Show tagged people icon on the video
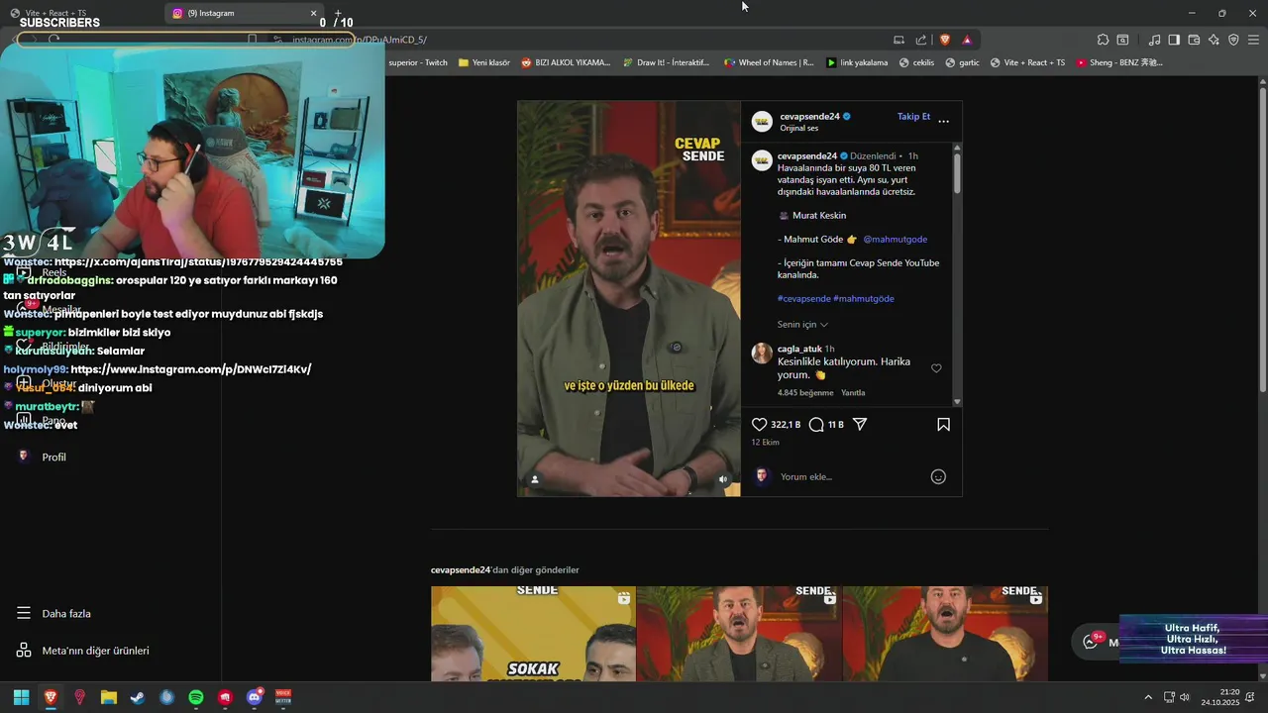Image resolution: width=1268 pixels, height=713 pixels. click(535, 479)
